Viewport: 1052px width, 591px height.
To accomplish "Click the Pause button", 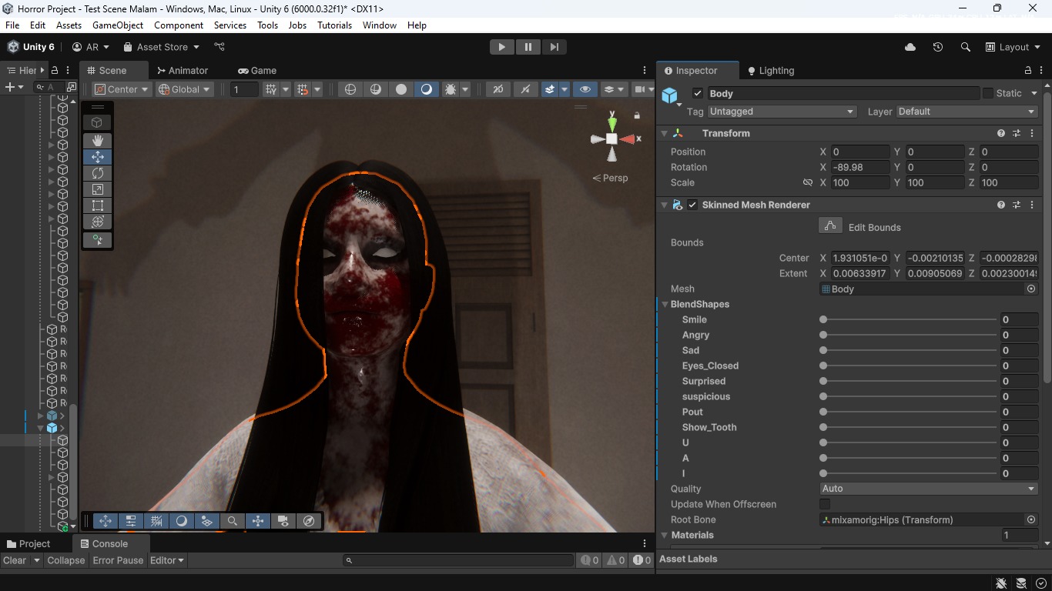I will [x=528, y=47].
